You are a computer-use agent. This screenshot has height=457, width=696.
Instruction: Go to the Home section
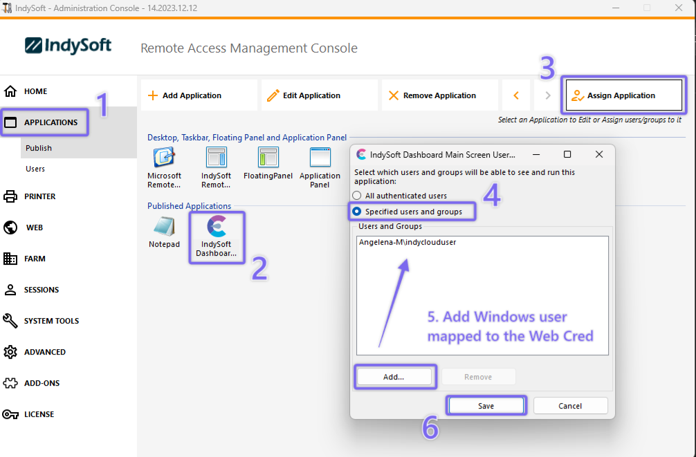(x=35, y=91)
